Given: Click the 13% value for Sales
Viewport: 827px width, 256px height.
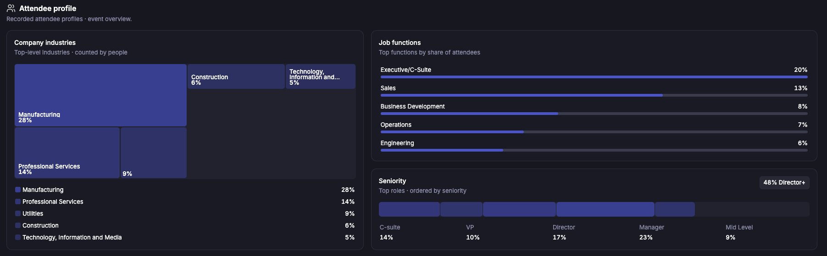Looking at the screenshot, I should tap(801, 88).
